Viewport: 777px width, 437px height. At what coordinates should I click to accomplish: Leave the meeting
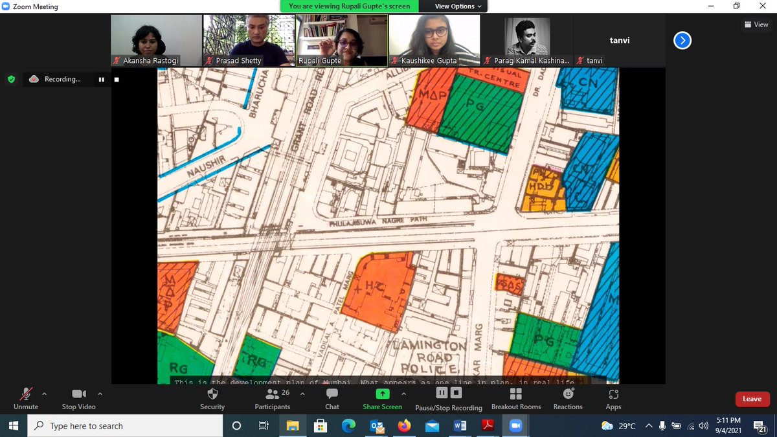click(752, 399)
